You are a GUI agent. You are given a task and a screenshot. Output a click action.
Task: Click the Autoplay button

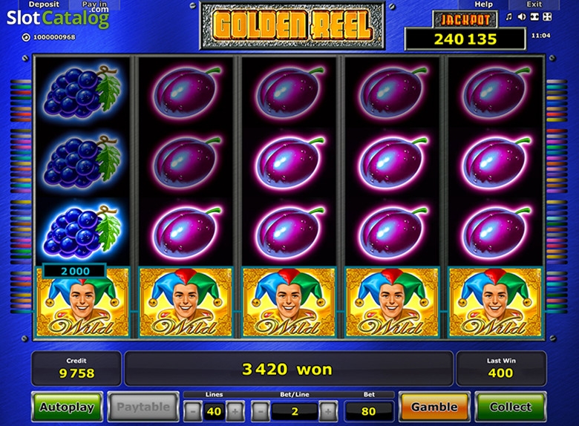tap(67, 407)
